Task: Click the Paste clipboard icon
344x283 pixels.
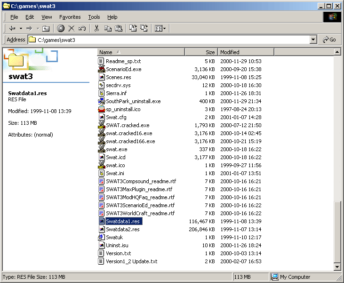Action: pos(119,28)
